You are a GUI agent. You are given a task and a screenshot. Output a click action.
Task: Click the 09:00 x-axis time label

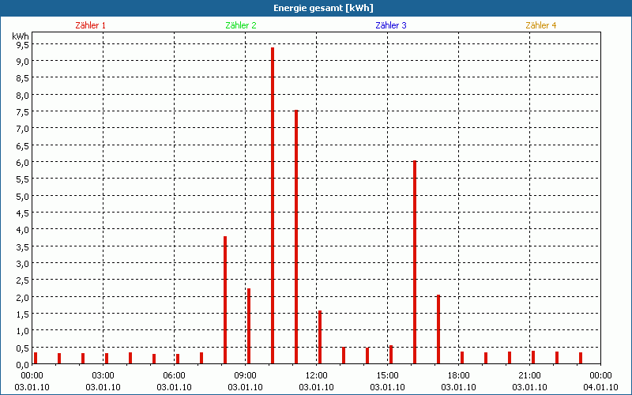pos(245,376)
